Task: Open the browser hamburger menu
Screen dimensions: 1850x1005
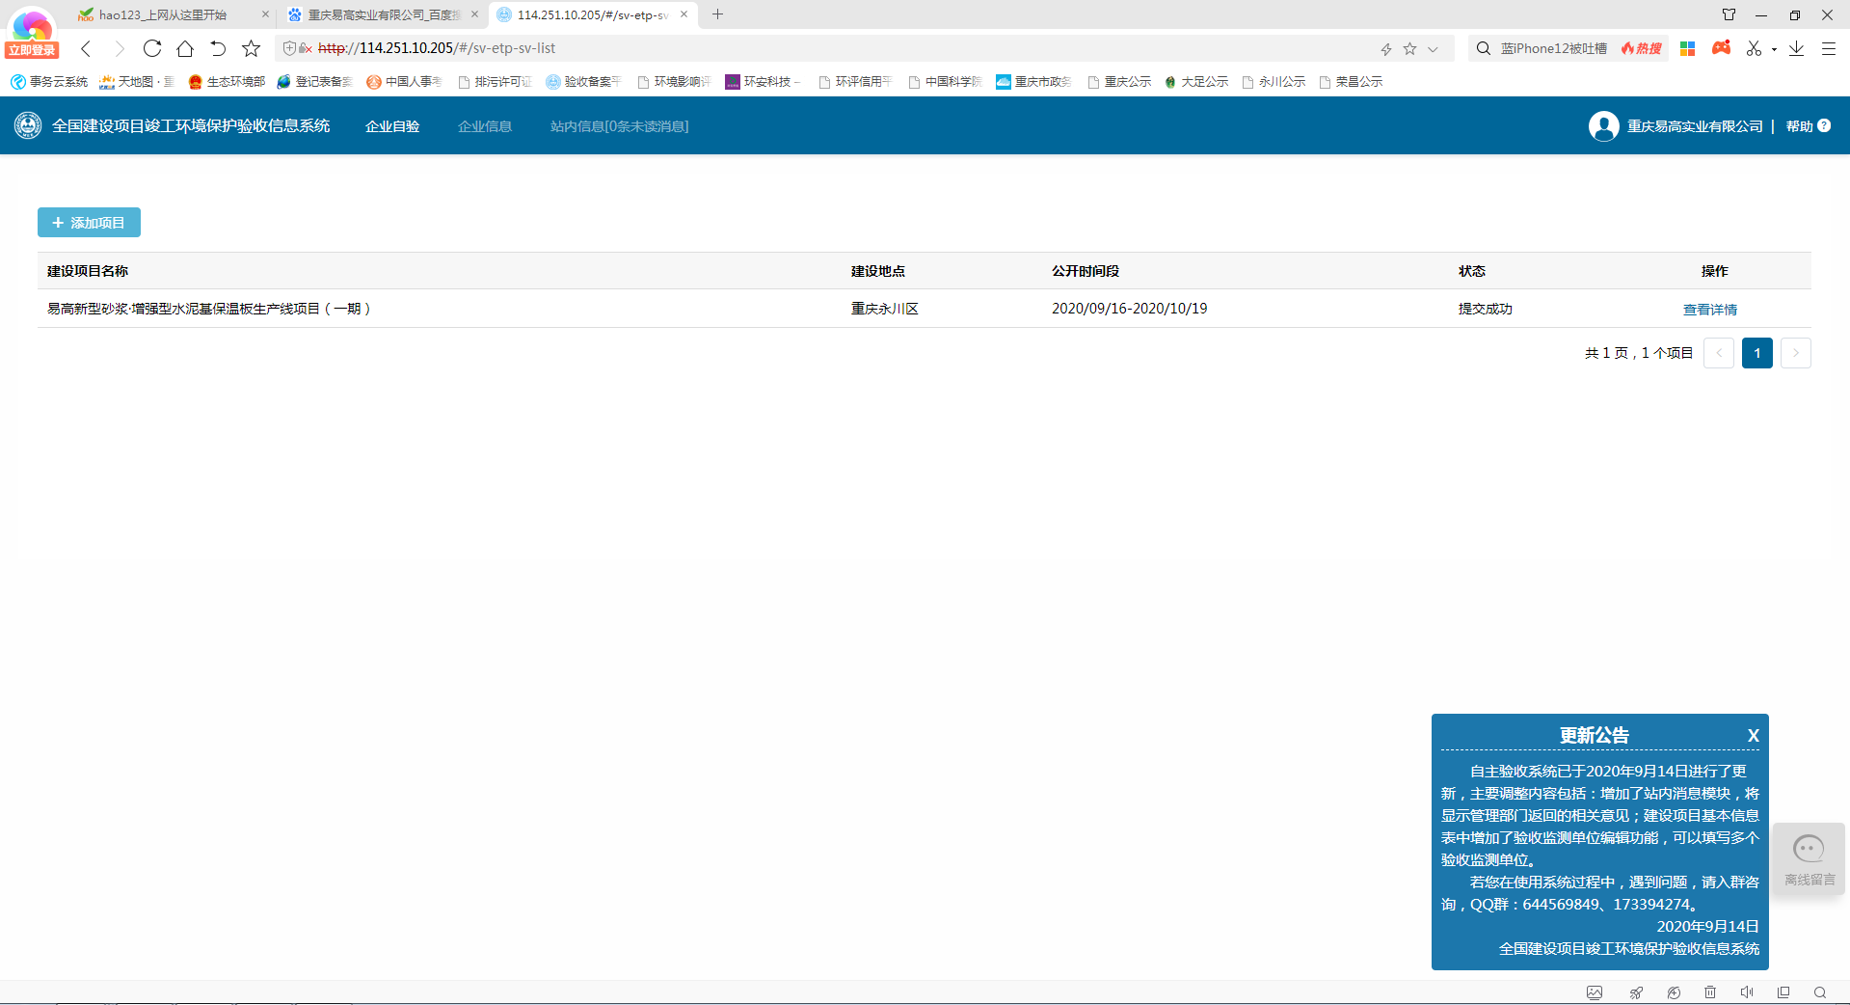Action: tap(1828, 48)
